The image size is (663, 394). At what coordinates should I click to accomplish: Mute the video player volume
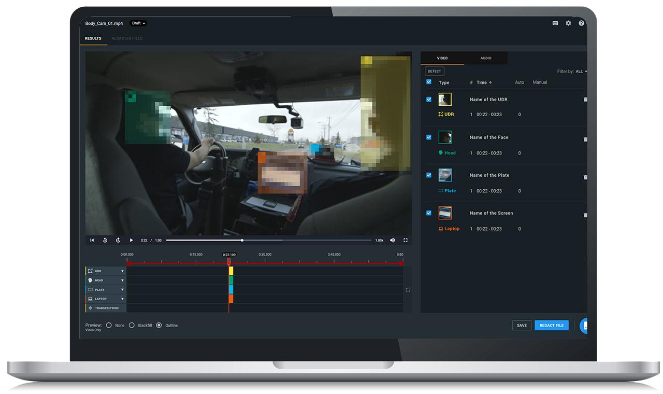tap(392, 240)
